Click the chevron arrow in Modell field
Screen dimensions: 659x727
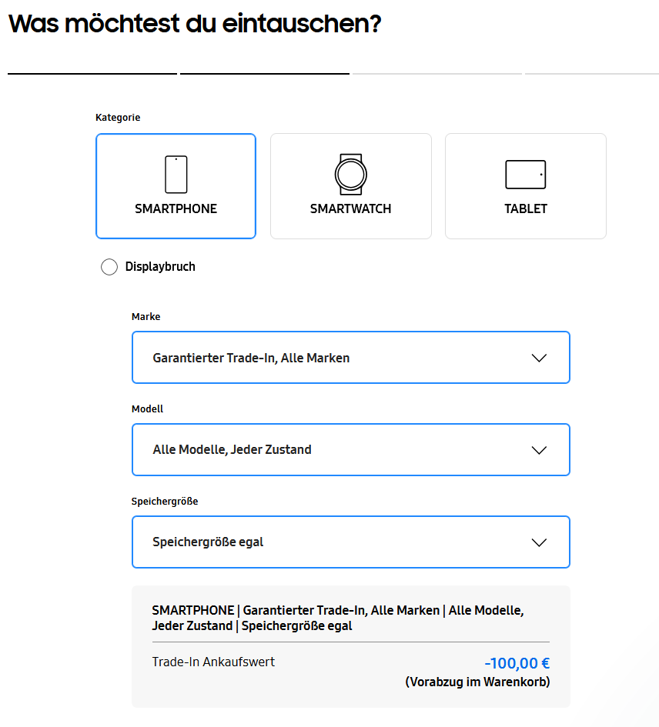[539, 450]
